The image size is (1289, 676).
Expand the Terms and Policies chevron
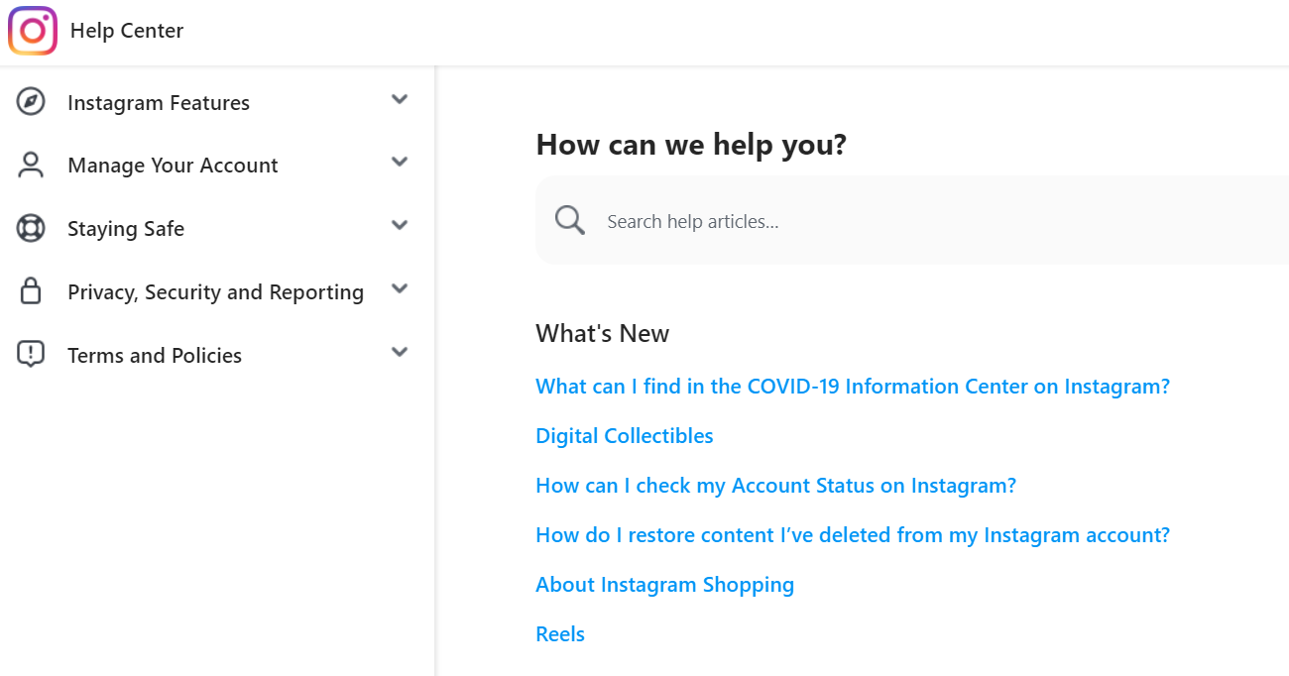point(400,352)
